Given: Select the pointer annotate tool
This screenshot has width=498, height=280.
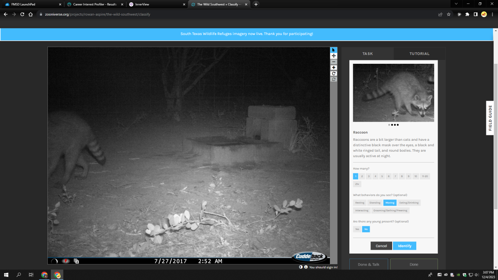Looking at the screenshot, I should click(333, 50).
